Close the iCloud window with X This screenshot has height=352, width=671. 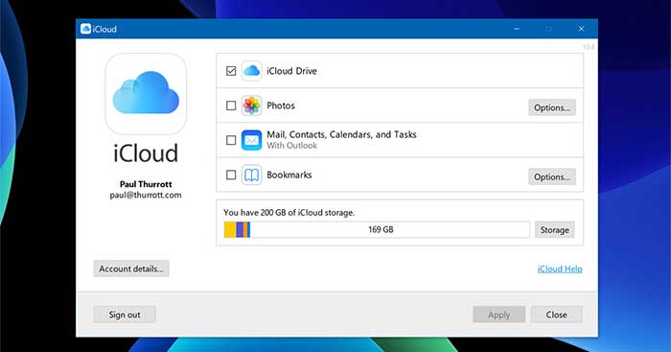[581, 29]
